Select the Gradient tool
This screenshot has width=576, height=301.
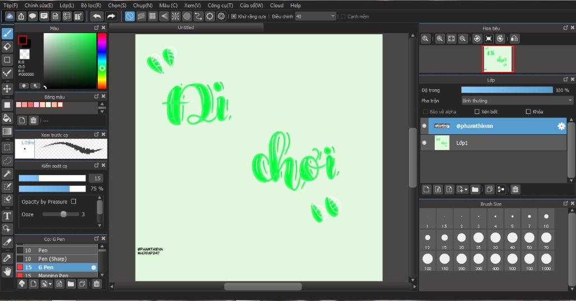point(7,131)
